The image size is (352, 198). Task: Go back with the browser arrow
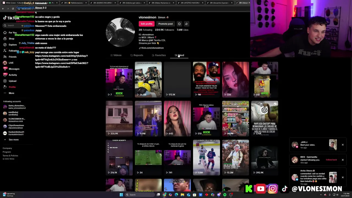(3, 9)
